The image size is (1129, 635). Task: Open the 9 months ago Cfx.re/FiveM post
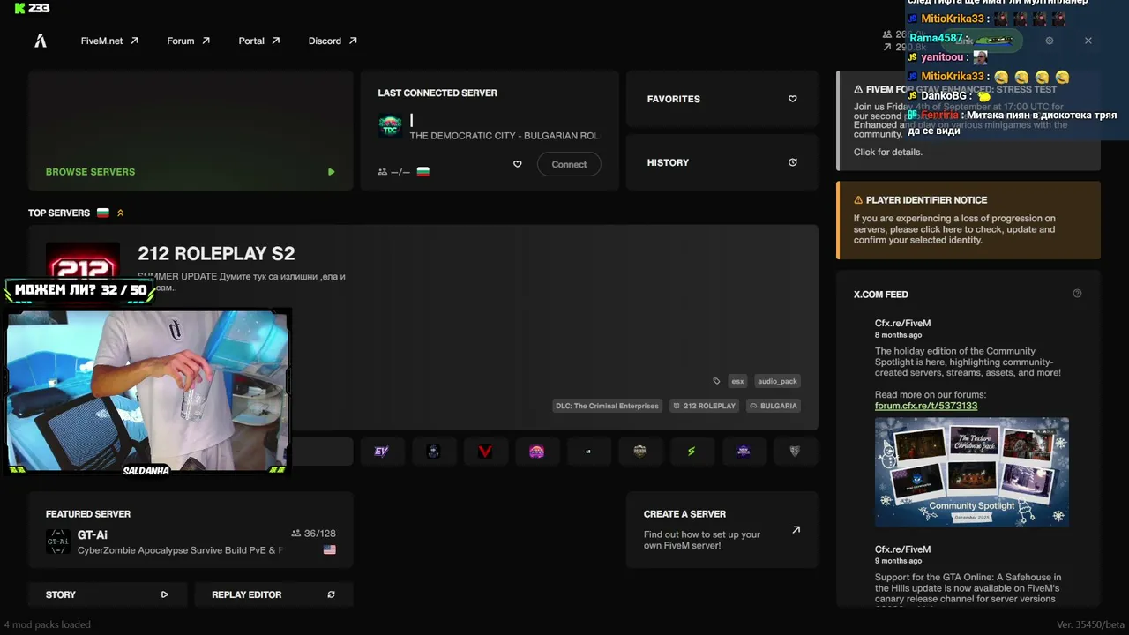point(902,549)
